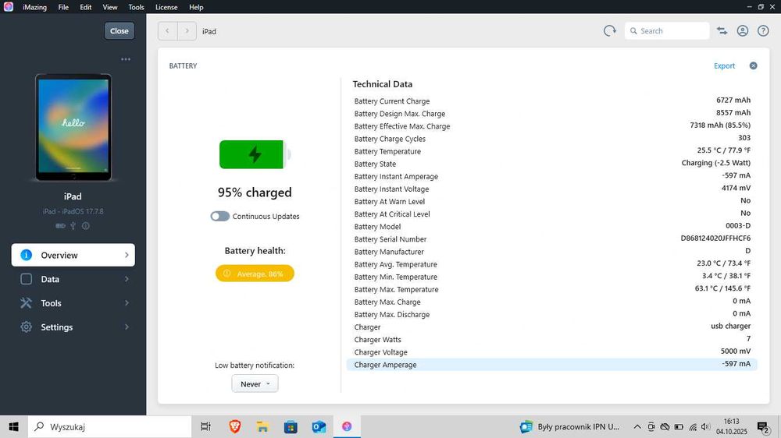The image size is (781, 438).
Task: Open the View menu
Action: tap(110, 7)
